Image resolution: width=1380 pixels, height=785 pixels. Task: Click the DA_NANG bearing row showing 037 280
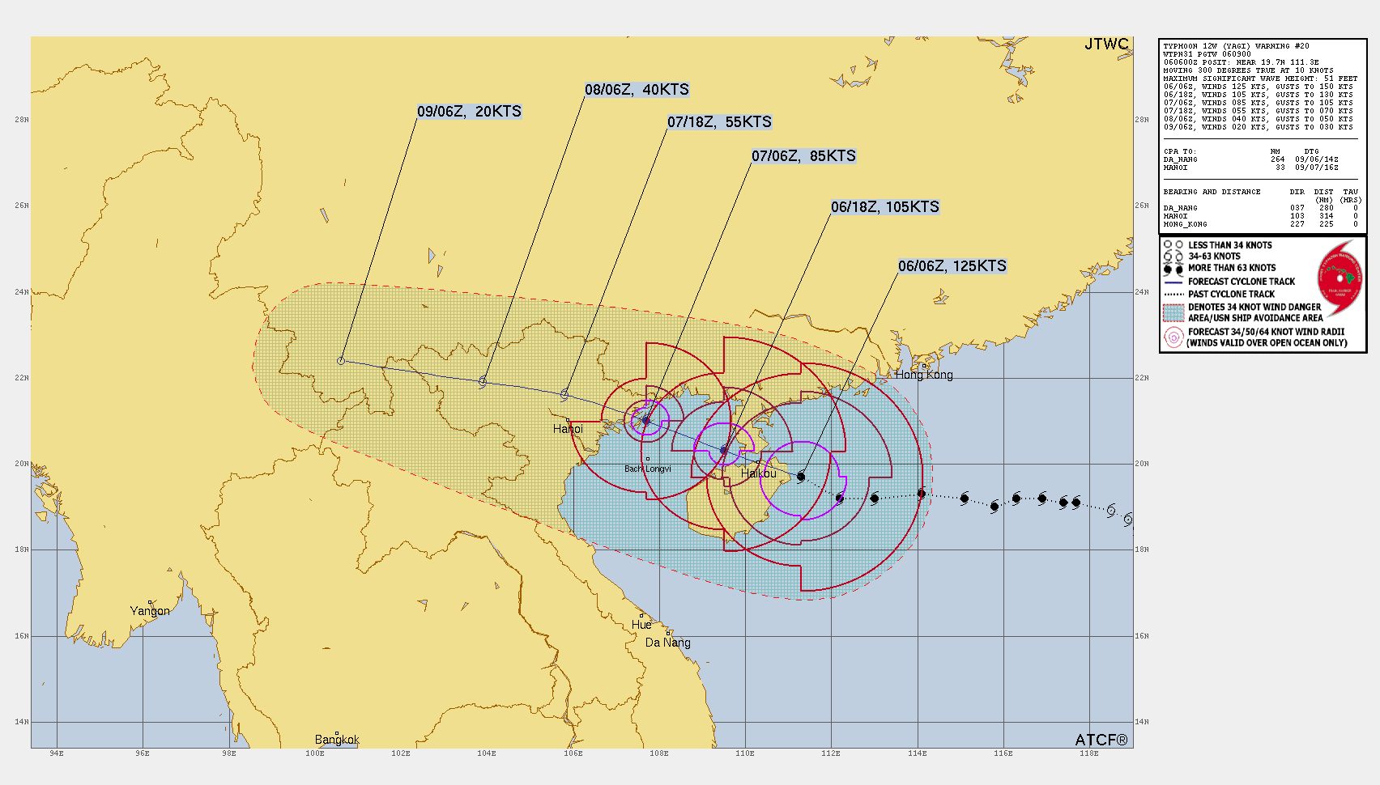pyautogui.click(x=1260, y=208)
